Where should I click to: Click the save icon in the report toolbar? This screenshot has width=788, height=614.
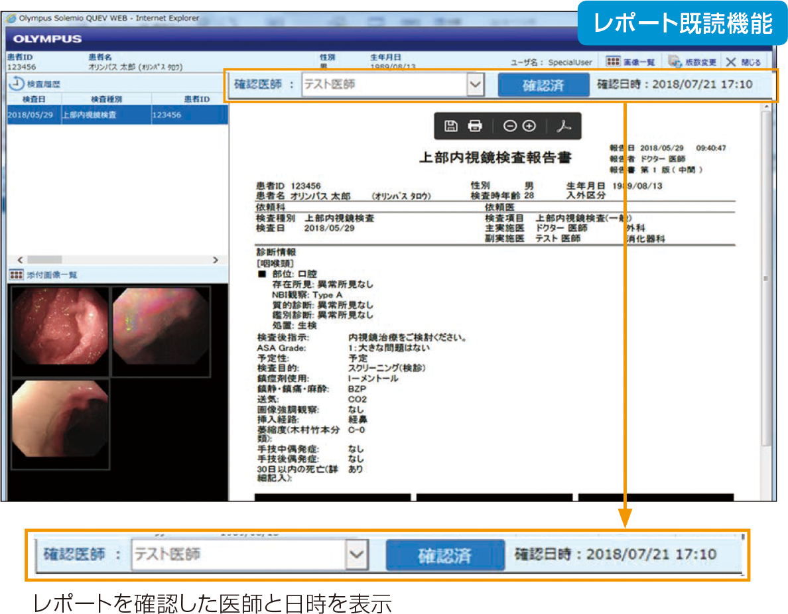coord(451,126)
